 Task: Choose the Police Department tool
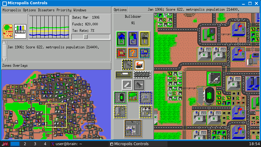point(145,53)
